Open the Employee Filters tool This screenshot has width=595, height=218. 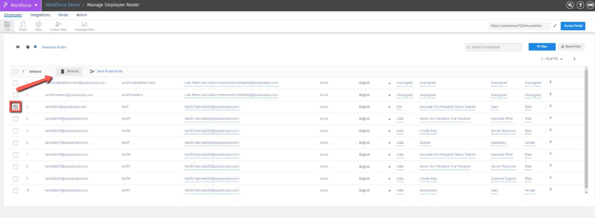click(84, 26)
